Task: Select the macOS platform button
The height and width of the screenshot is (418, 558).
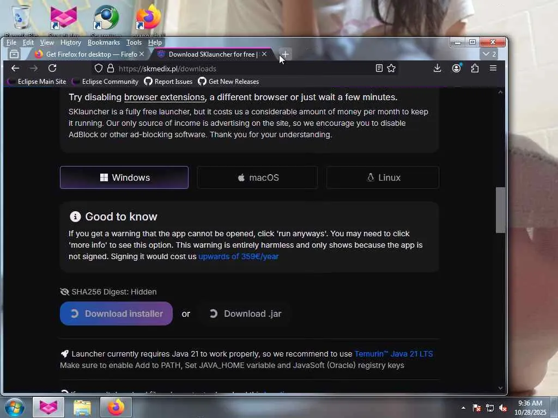Action: 257,177
